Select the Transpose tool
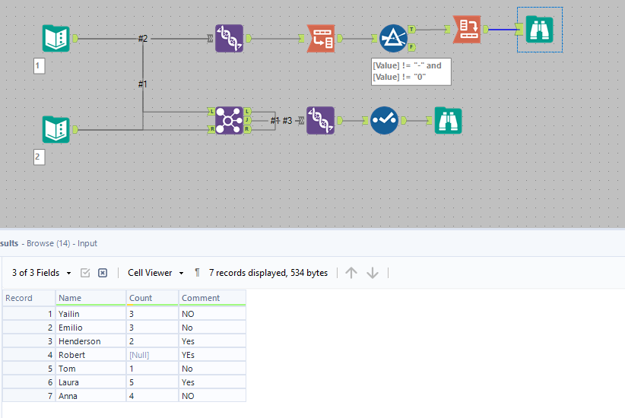 click(321, 38)
